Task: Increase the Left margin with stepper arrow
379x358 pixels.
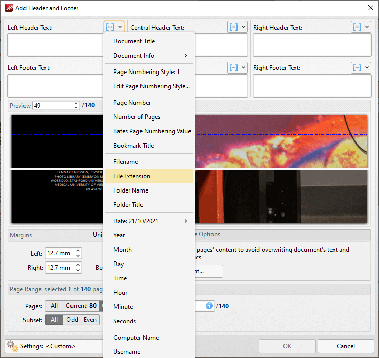Action: point(78,251)
